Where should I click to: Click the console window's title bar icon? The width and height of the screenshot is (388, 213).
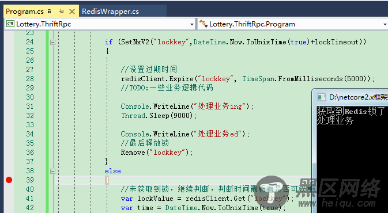[321, 97]
